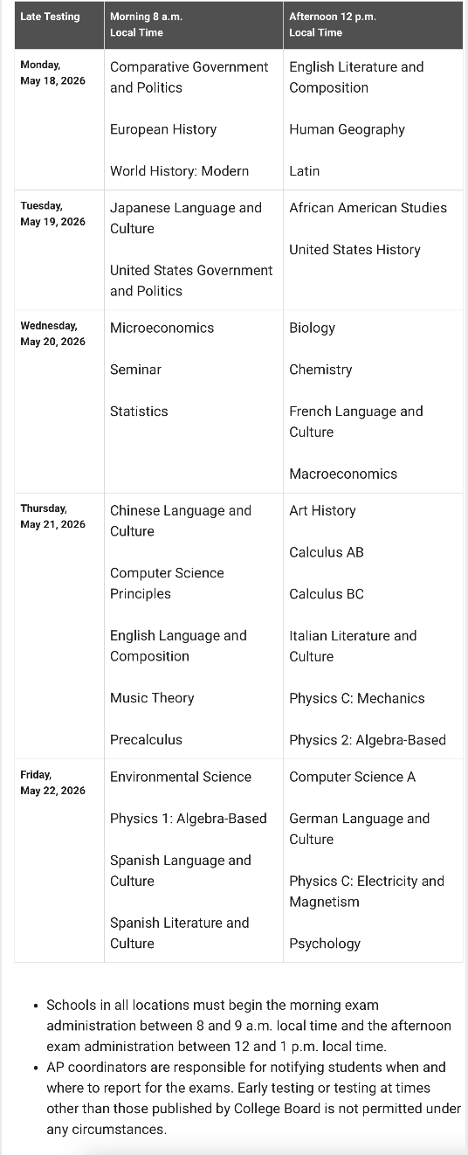Select the Macroeconomics entry
Viewport: 468px width, 1155px height.
coord(343,474)
